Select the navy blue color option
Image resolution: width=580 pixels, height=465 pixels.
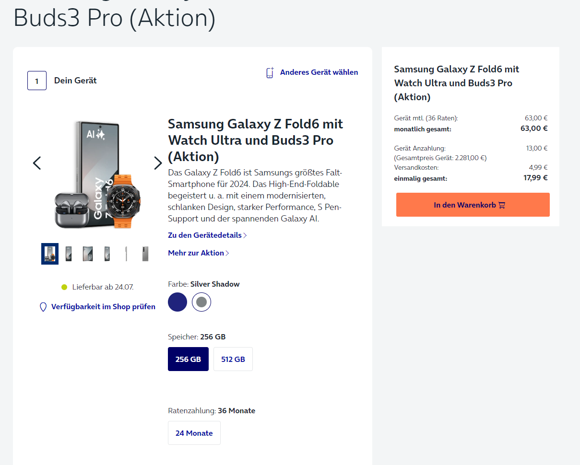point(178,302)
